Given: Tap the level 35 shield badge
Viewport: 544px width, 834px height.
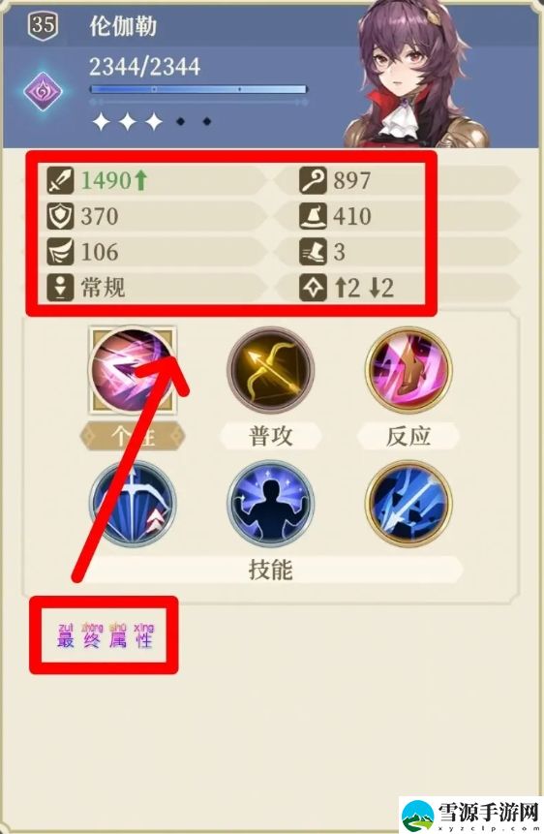Looking at the screenshot, I should 43,24.
